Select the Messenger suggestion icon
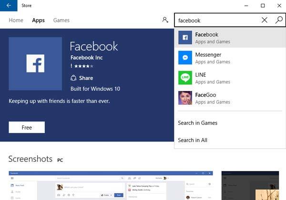The height and width of the screenshot is (200, 286). click(185, 58)
